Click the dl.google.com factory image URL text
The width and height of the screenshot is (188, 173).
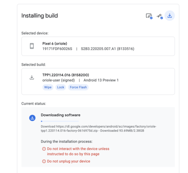click(x=99, y=129)
